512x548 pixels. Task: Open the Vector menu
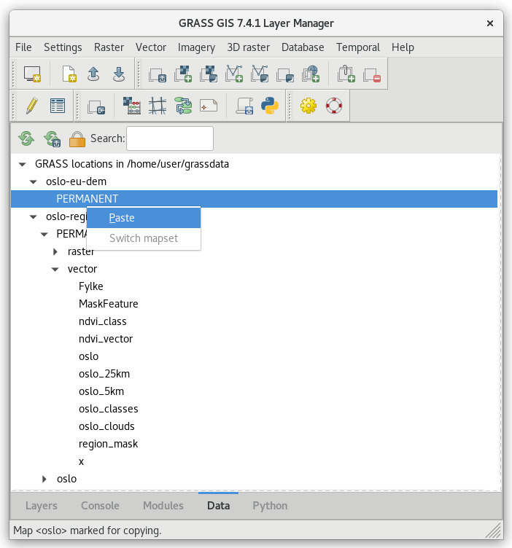pos(151,47)
